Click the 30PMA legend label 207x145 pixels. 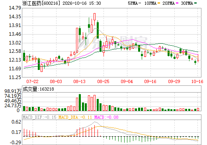point(187,3)
